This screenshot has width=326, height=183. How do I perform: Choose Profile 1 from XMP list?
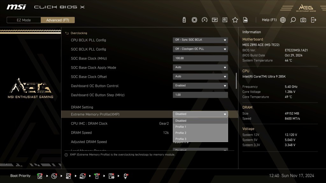tap(200, 127)
